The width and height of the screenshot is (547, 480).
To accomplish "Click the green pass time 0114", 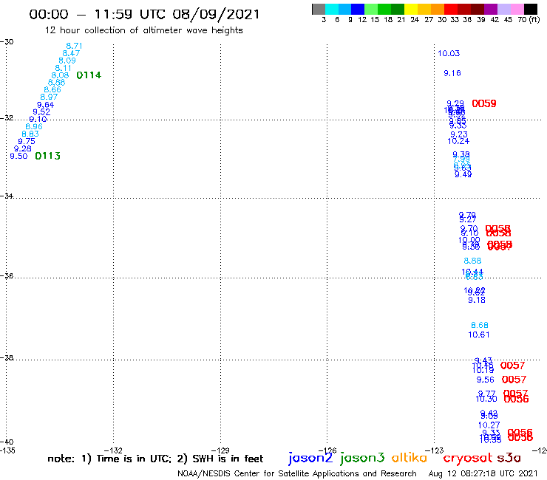I will (89, 75).
